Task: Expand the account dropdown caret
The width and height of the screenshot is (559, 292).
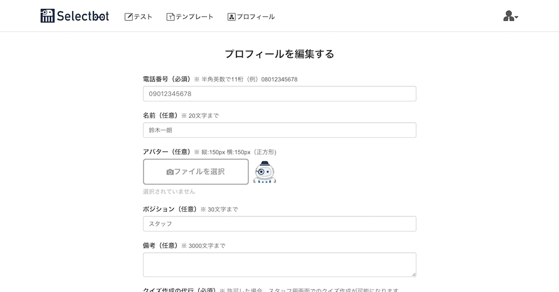Action: pos(517,17)
